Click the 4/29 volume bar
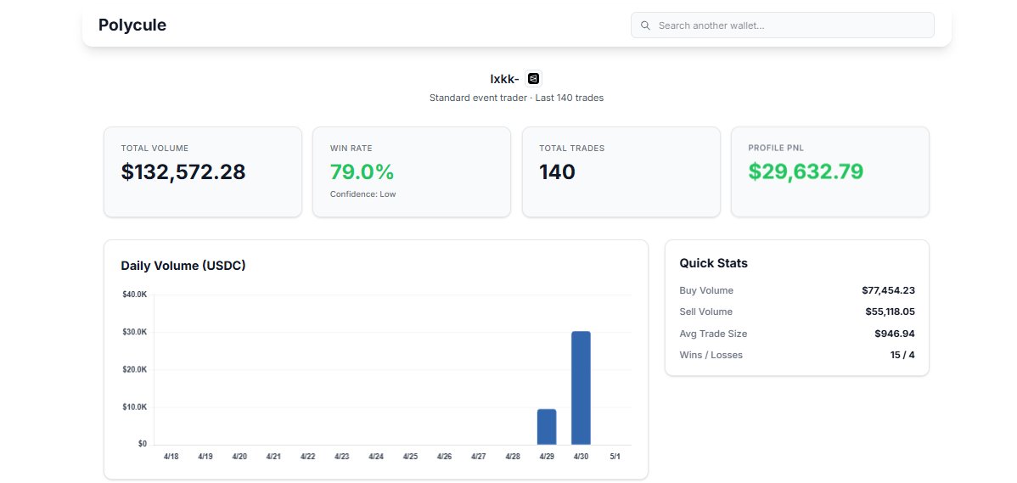1017x483 pixels. 547,427
